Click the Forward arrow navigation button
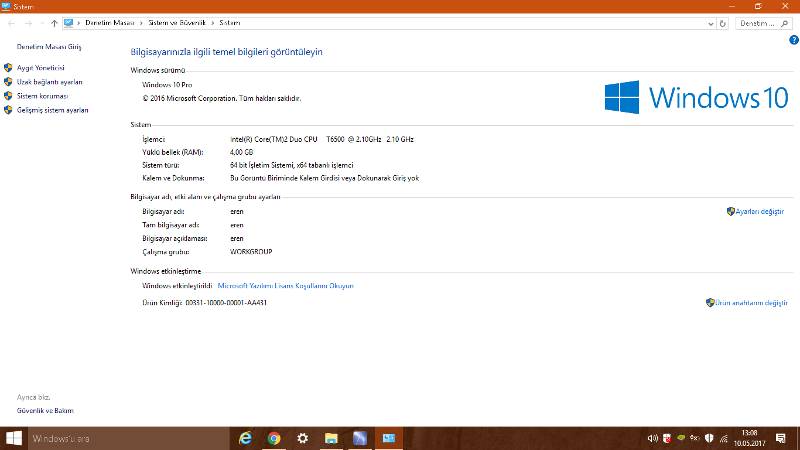This screenshot has height=450, width=800. (x=28, y=23)
